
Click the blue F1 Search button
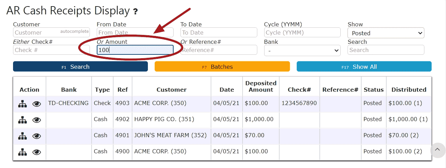(80, 67)
